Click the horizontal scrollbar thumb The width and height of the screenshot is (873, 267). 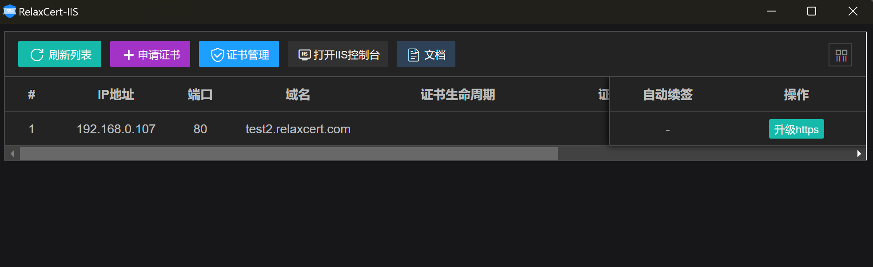[289, 154]
